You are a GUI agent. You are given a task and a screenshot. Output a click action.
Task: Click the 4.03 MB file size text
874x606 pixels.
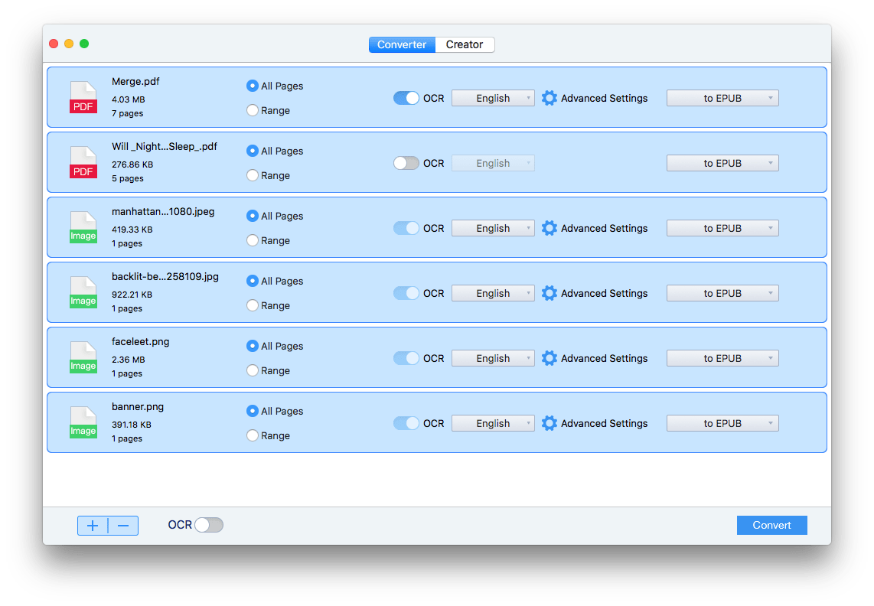tap(129, 99)
